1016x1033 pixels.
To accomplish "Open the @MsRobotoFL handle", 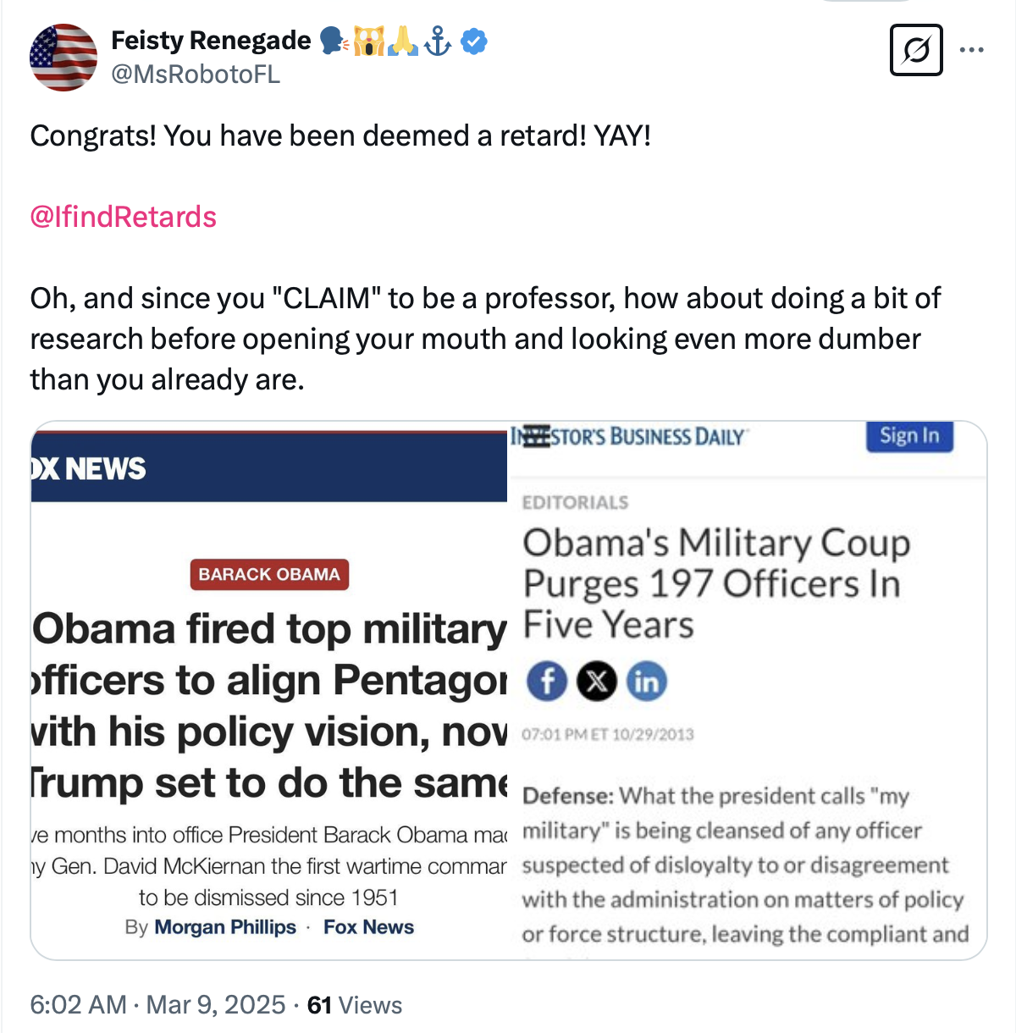I will pos(196,75).
